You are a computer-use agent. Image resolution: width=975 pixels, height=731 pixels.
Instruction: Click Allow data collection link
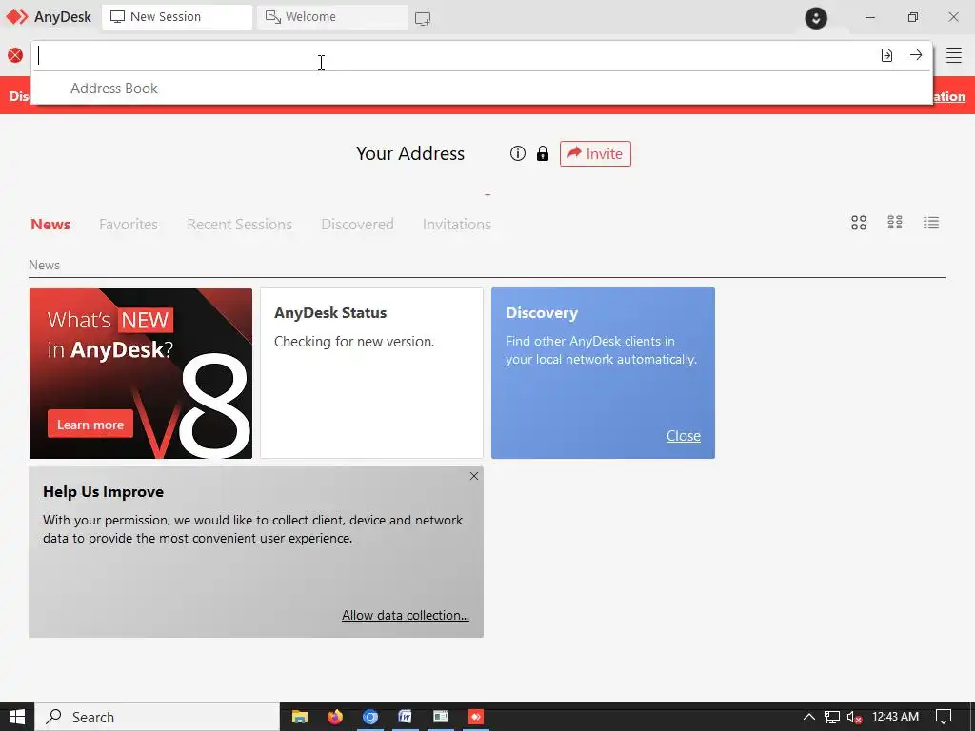coord(406,615)
